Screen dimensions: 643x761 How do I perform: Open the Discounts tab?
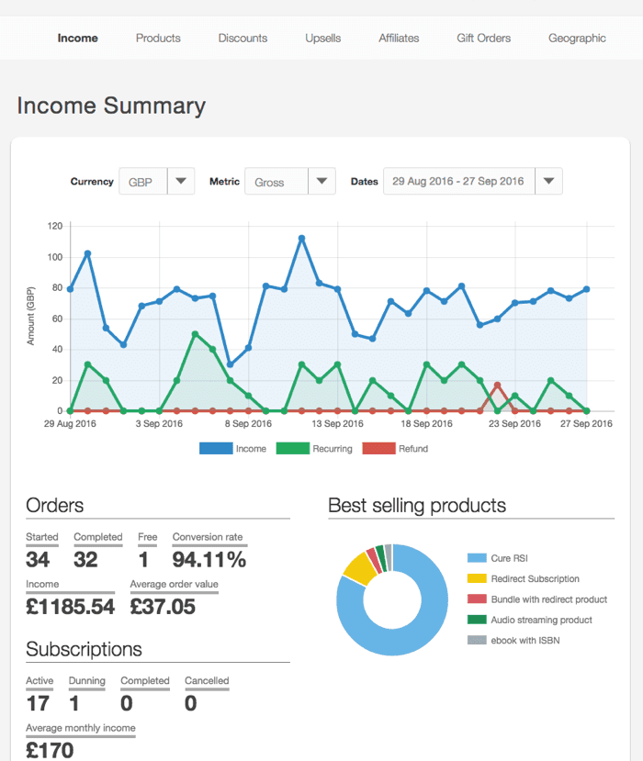pyautogui.click(x=243, y=39)
